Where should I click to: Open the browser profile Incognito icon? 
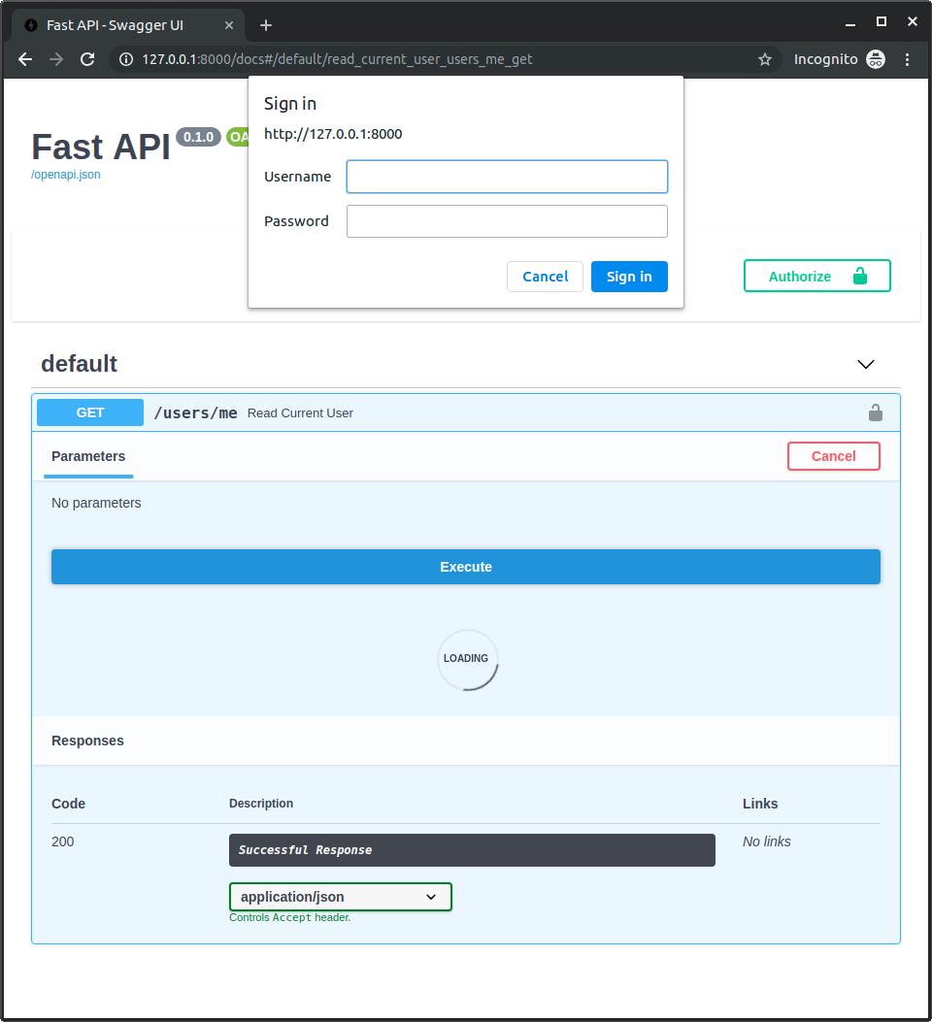[x=876, y=59]
